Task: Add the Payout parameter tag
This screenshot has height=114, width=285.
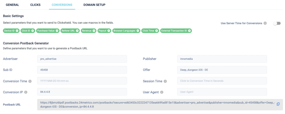Action: coord(105,31)
